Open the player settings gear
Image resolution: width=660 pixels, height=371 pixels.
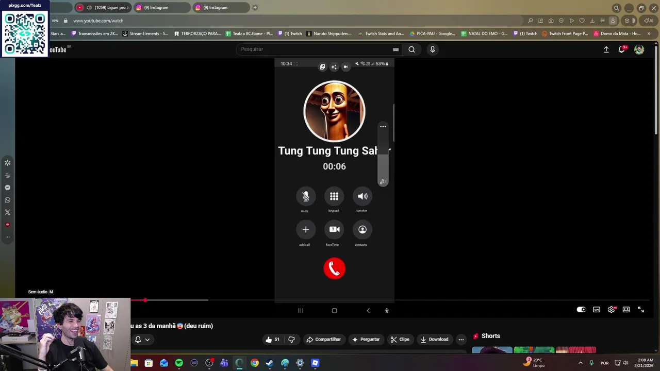612,310
